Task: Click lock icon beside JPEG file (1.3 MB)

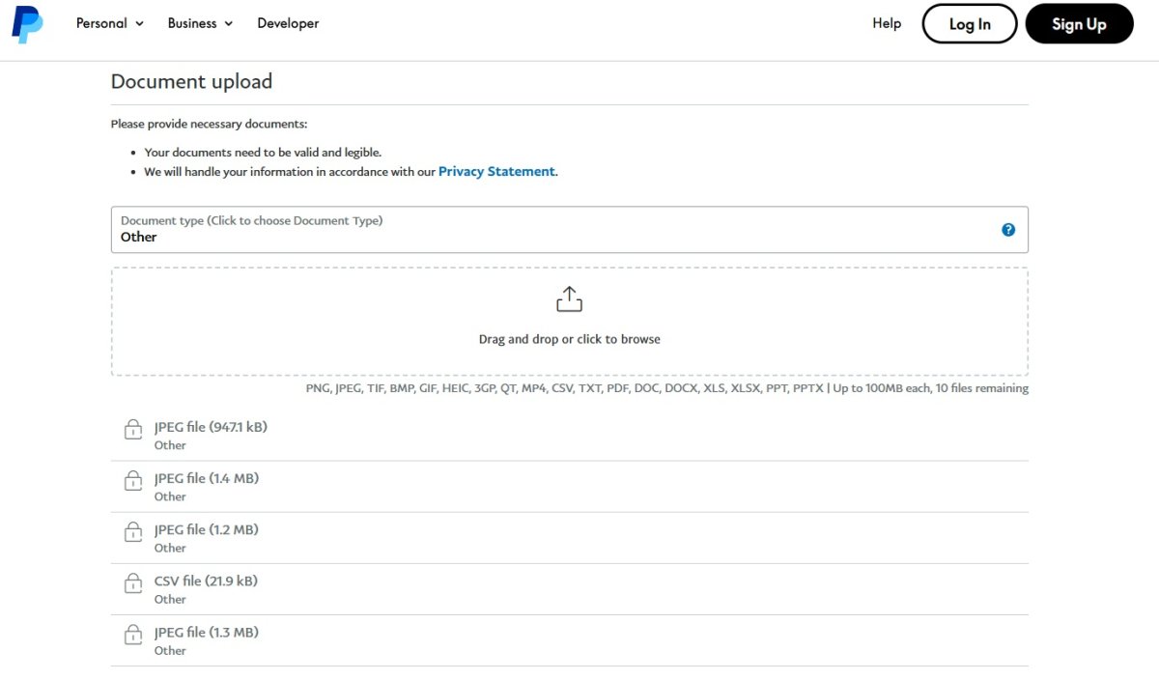Action: pyautogui.click(x=133, y=635)
